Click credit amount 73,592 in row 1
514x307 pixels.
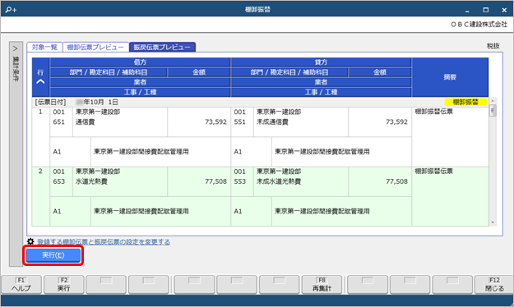coord(396,121)
